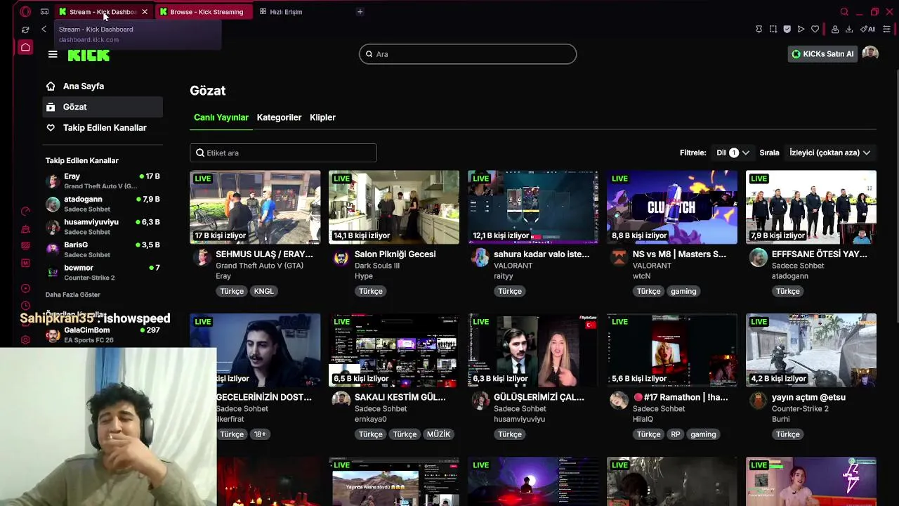Viewport: 899px width, 506px height.
Task: Click the Ara search field
Action: point(468,54)
